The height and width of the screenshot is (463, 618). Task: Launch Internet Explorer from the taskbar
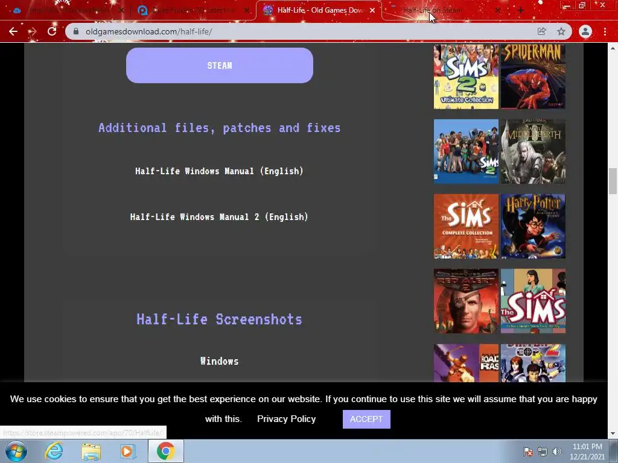click(54, 451)
